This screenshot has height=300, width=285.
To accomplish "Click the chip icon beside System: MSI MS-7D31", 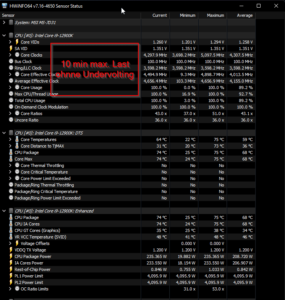I will pyautogui.click(x=11, y=22).
